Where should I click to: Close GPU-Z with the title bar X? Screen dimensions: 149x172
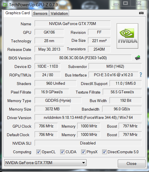139,3
